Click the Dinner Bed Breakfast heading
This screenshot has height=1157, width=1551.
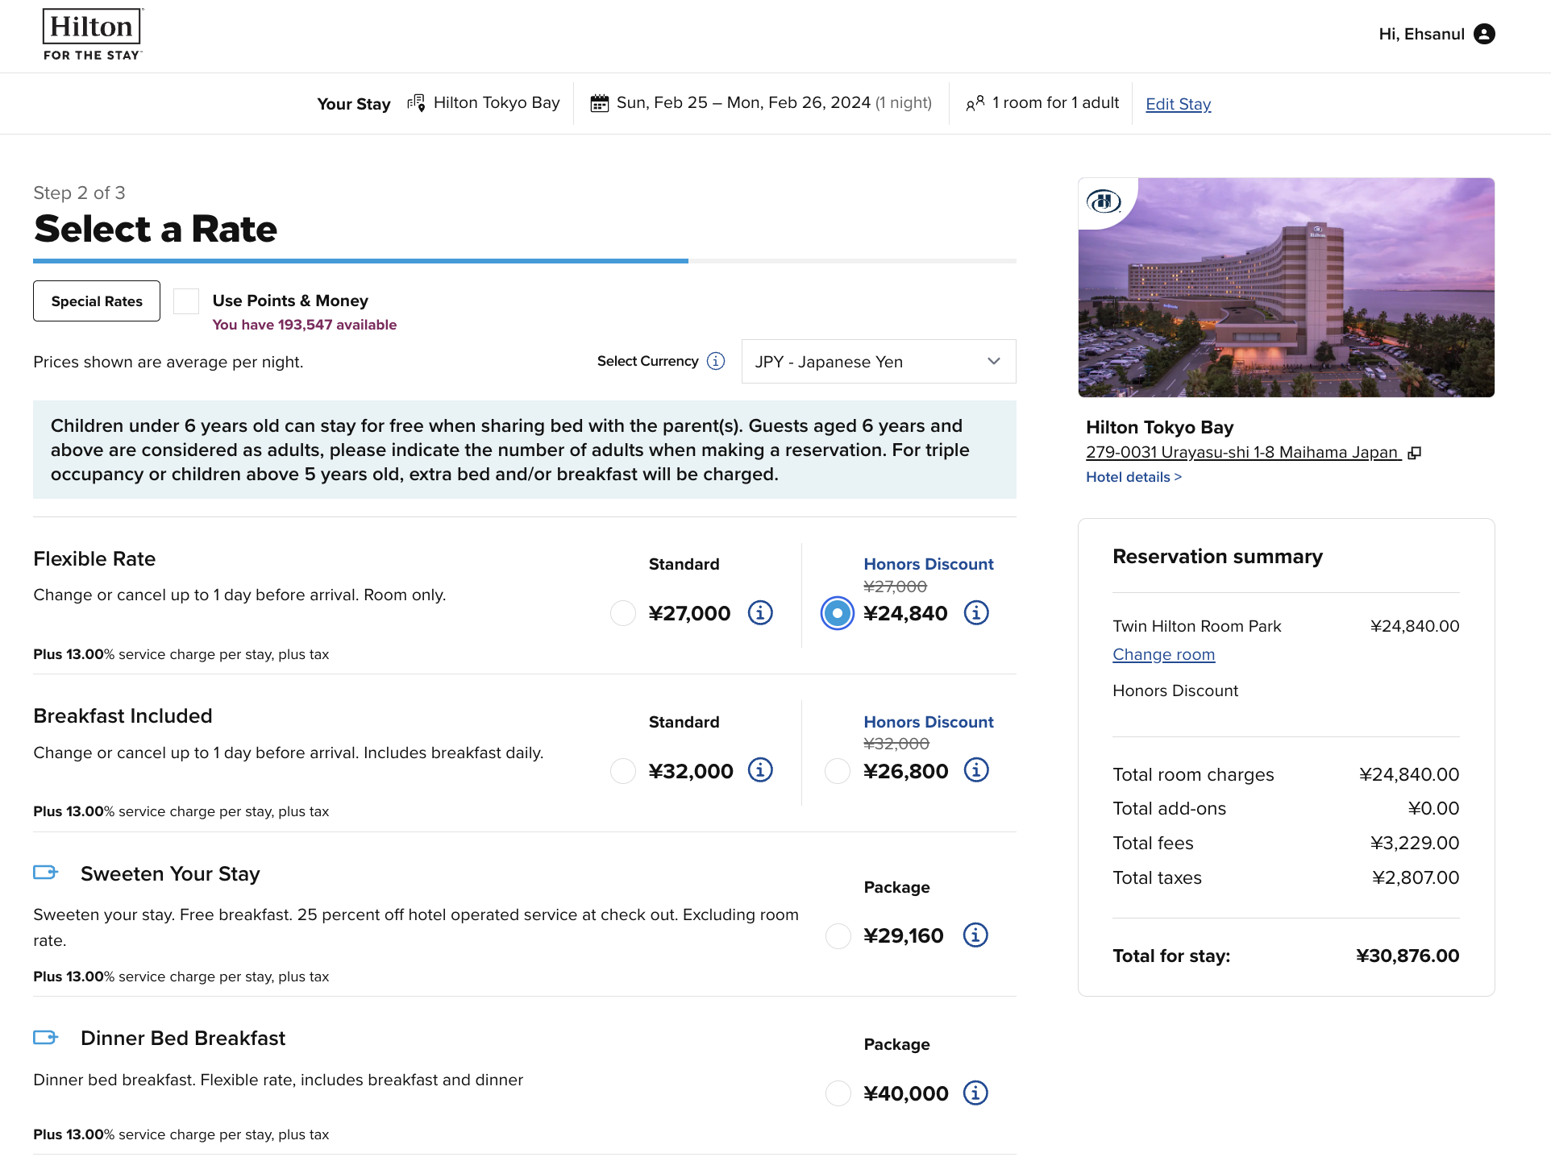(183, 1039)
